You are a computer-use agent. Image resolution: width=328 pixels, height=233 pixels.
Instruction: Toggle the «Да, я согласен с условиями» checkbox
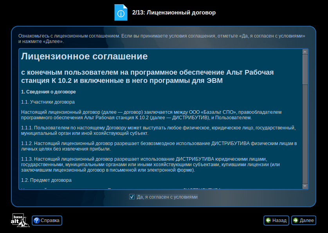[132, 197]
